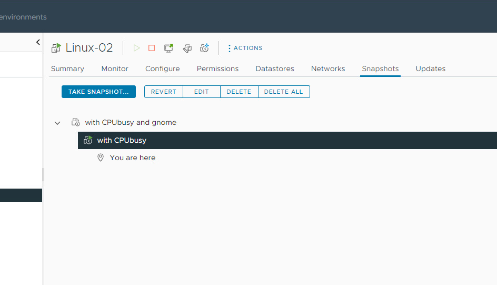
Task: Select the 'with CPUbusy and gnome' snapshot
Action: coord(131,122)
